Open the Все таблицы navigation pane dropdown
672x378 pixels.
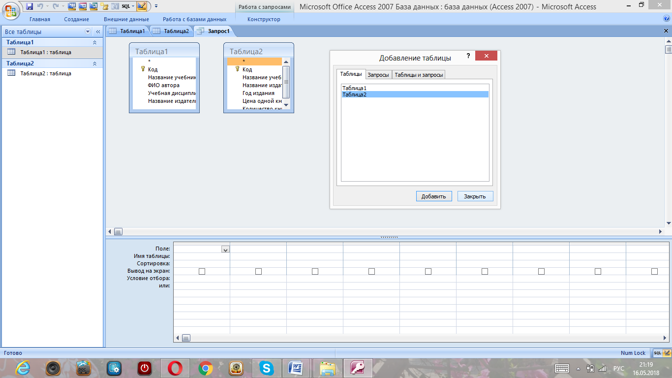point(88,31)
